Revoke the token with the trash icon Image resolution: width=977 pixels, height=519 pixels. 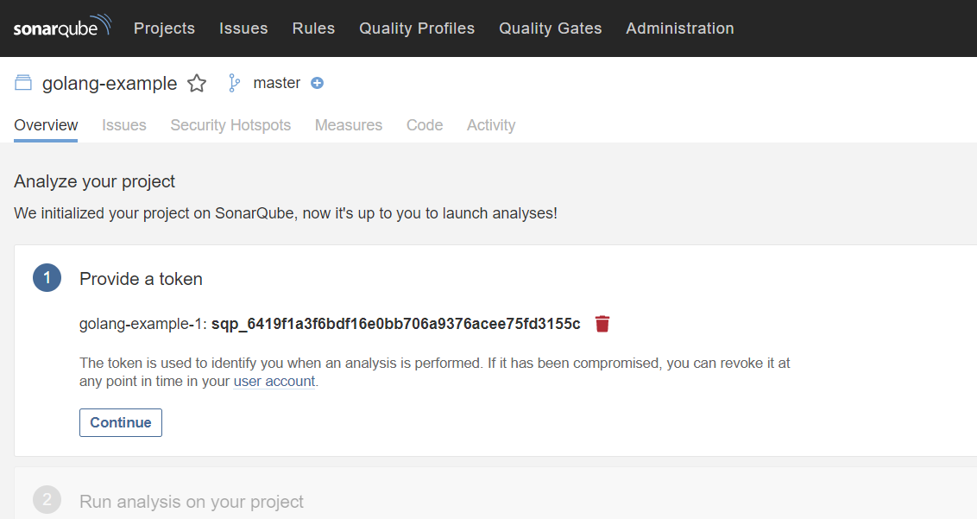pyautogui.click(x=602, y=324)
